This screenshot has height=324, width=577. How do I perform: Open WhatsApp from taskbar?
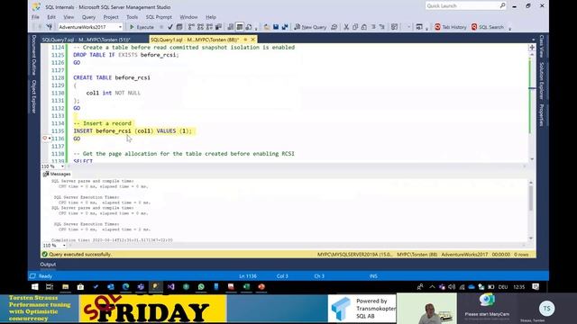tap(201, 287)
